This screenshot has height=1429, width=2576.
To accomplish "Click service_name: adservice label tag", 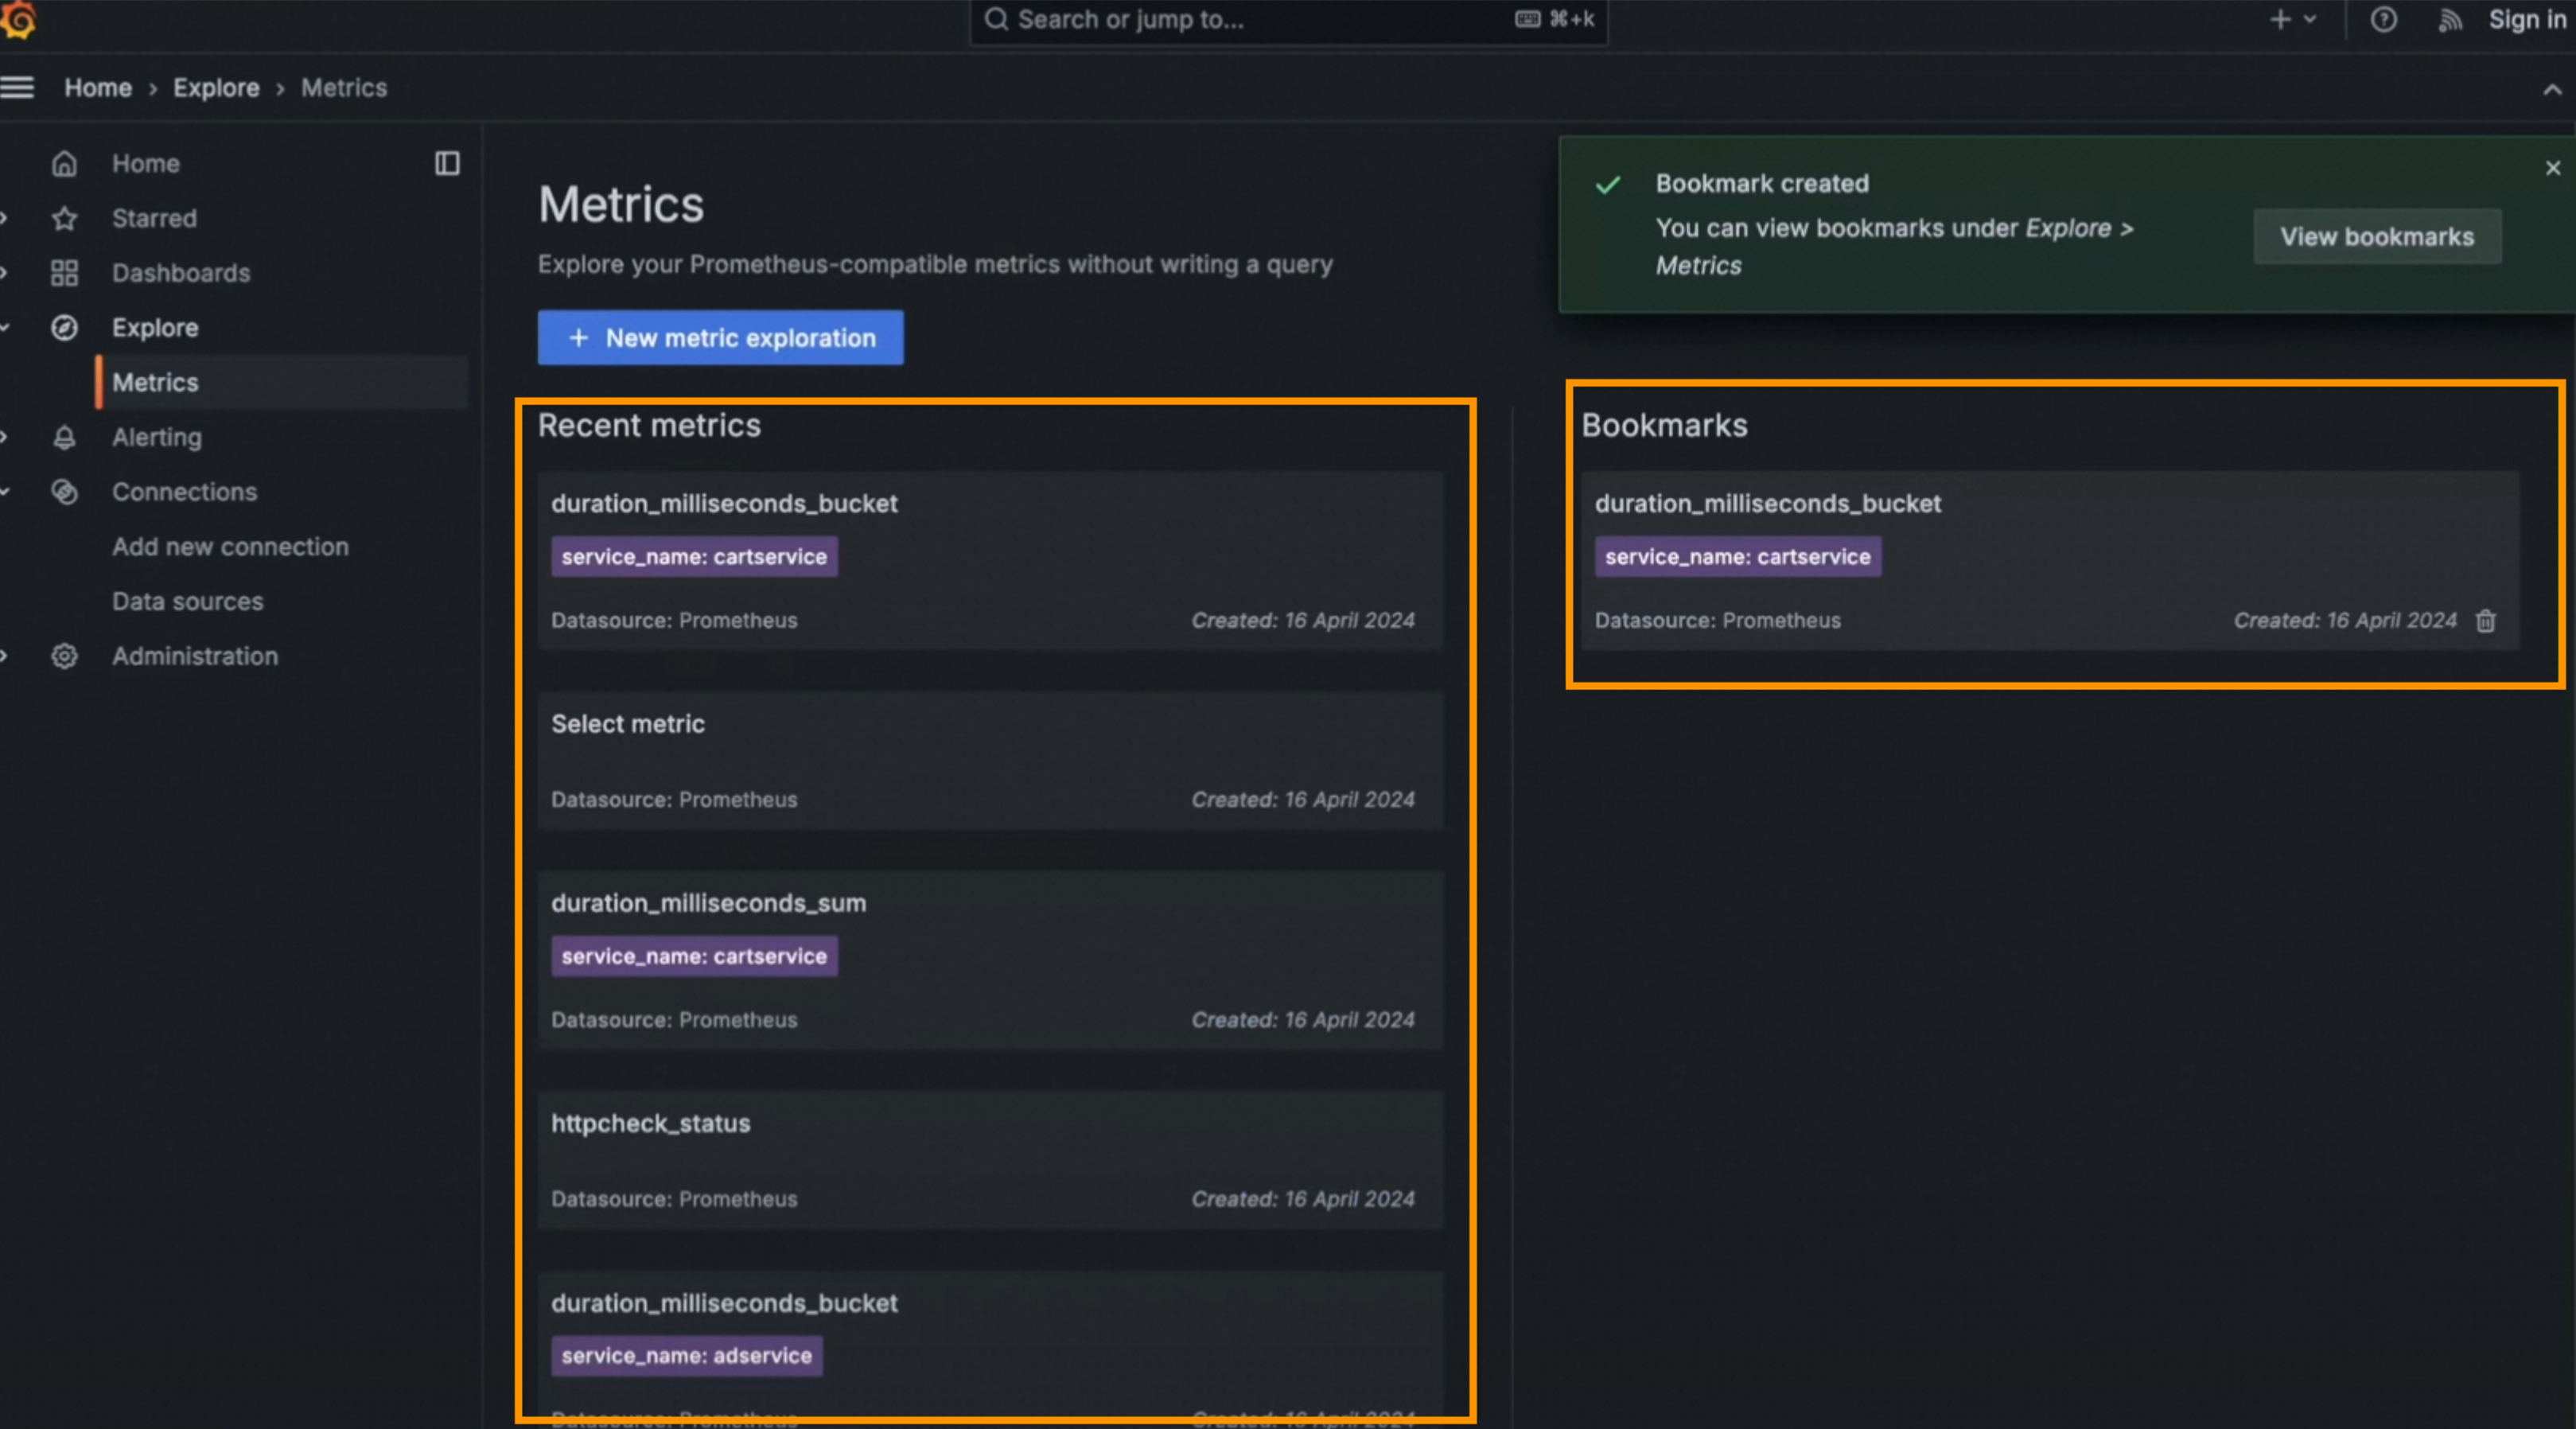I will pyautogui.click(x=687, y=1356).
